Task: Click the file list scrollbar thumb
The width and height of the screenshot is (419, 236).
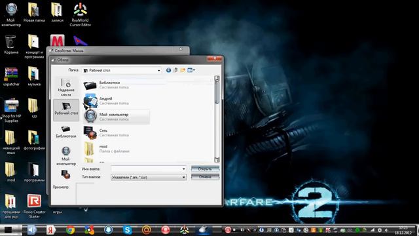Action: pyautogui.click(x=217, y=92)
